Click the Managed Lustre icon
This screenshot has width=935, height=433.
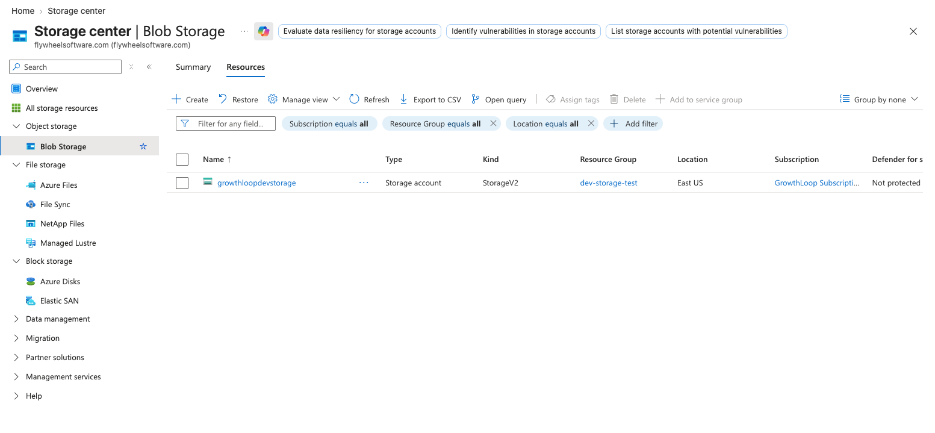(31, 243)
